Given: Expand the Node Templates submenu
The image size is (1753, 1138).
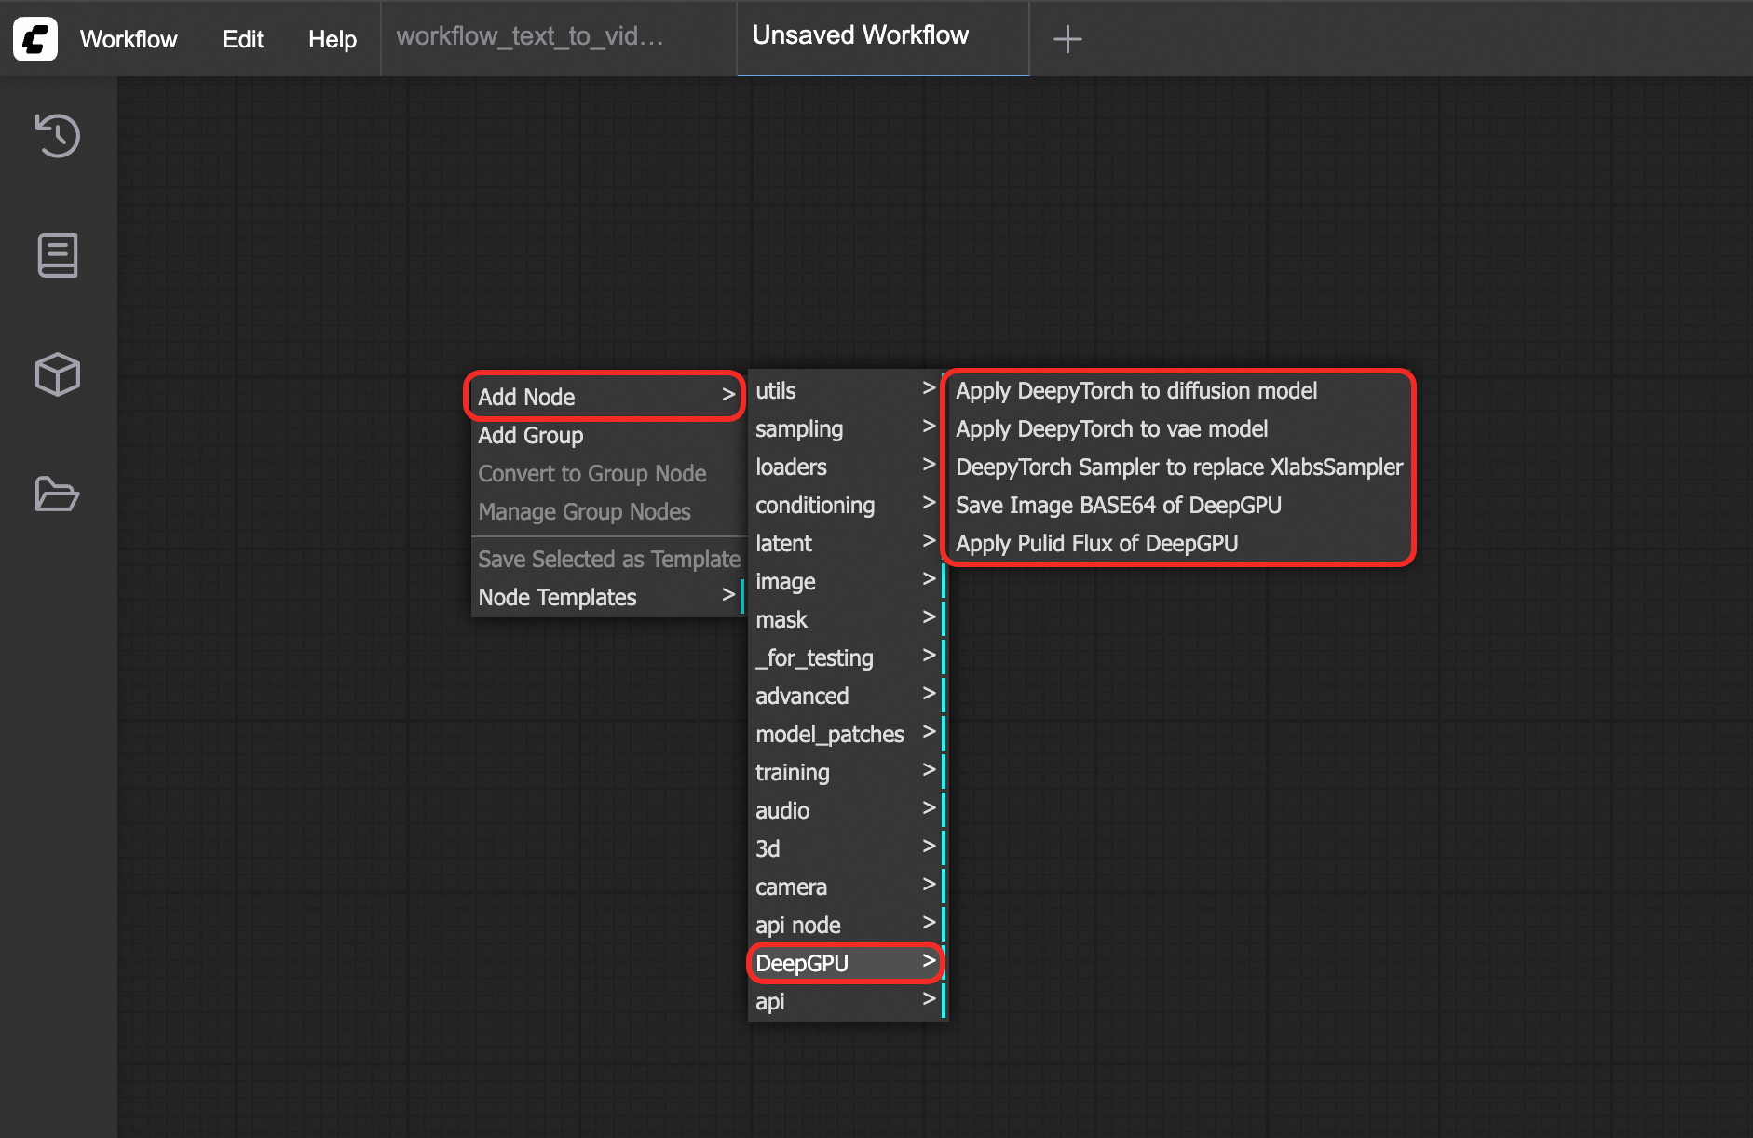Looking at the screenshot, I should point(605,597).
